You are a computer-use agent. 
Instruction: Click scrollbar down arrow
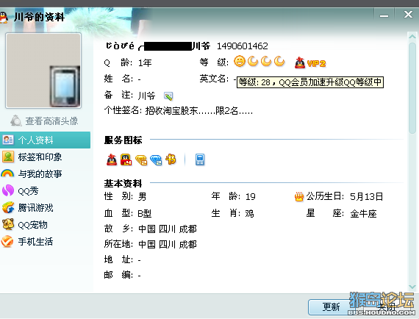(x=412, y=287)
